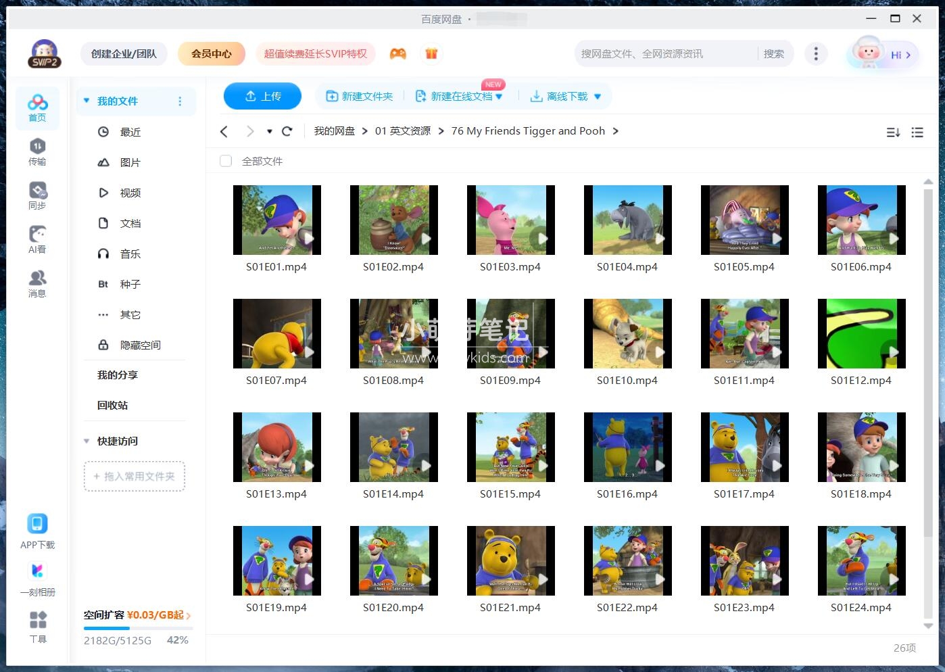Screen dimensions: 945x672
Task: Click the 上传 upload button
Action: pos(262,96)
